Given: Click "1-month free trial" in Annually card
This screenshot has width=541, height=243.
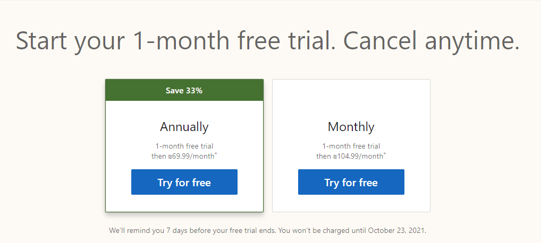Looking at the screenshot, I should tap(184, 146).
